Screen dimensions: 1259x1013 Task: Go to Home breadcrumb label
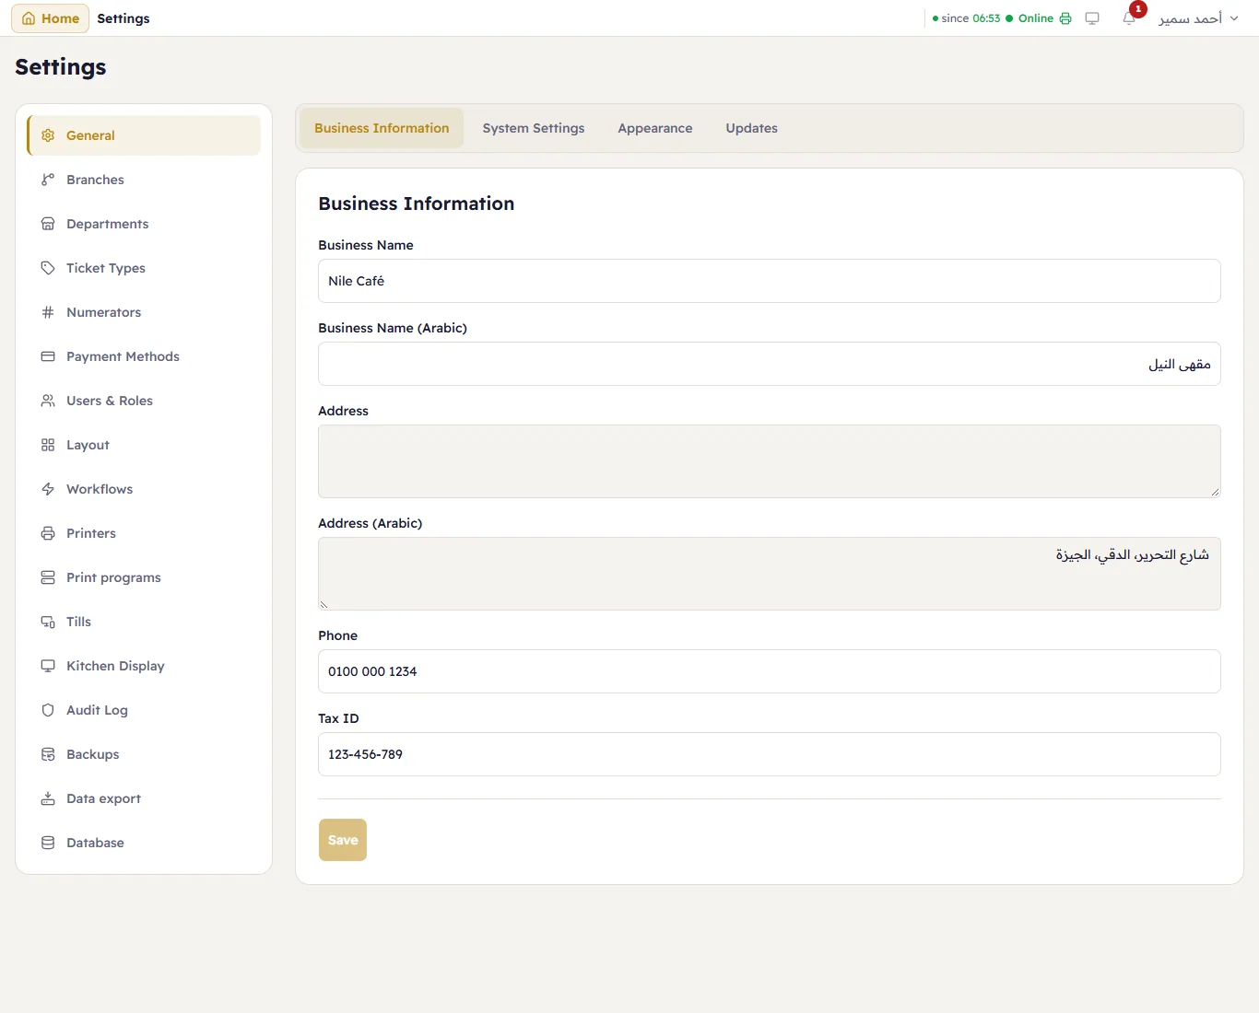click(60, 18)
